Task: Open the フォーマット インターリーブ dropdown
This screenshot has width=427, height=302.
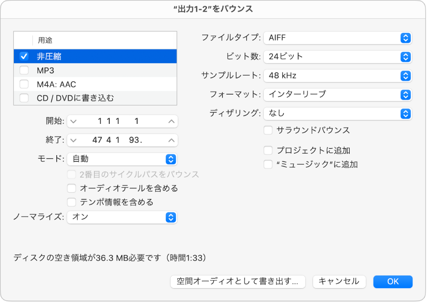Action: tap(405, 95)
